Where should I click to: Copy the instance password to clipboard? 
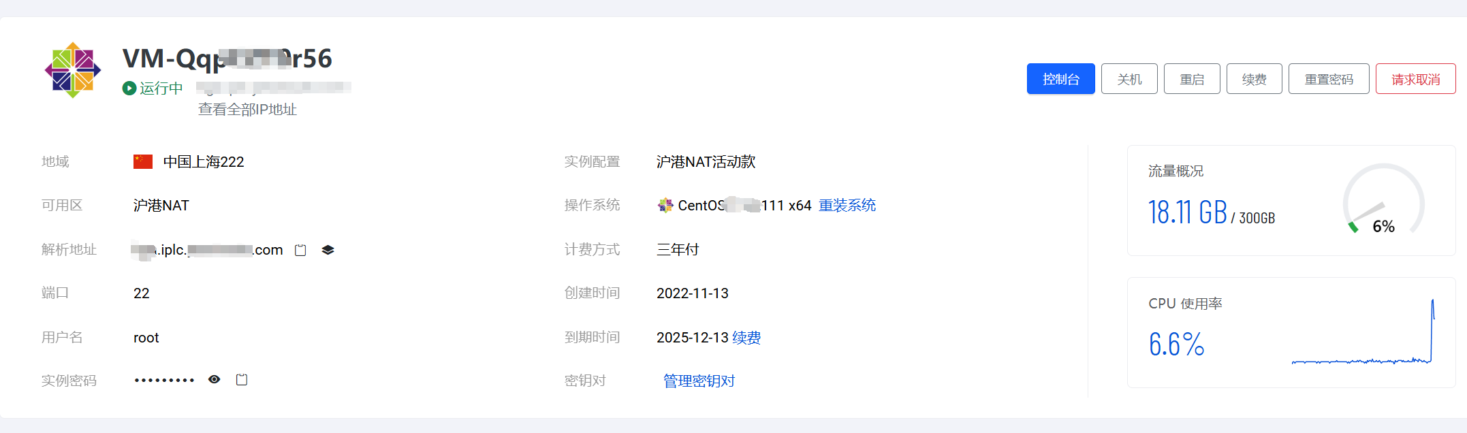(x=242, y=380)
